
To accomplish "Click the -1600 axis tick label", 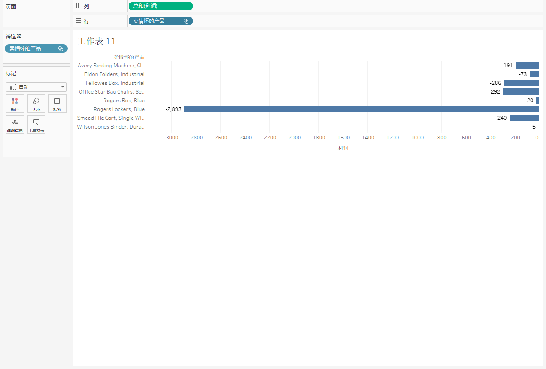I will 343,138.
